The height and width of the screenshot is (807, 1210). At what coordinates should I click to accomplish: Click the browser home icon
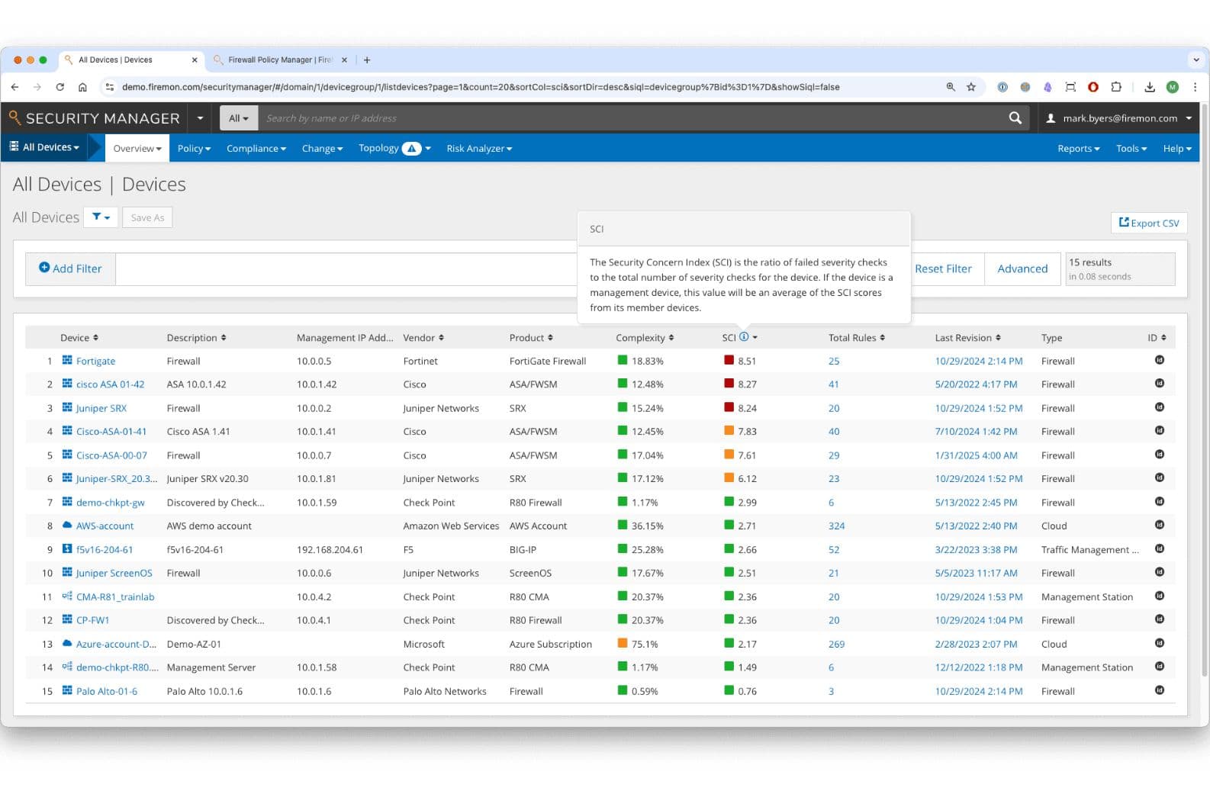pos(82,87)
